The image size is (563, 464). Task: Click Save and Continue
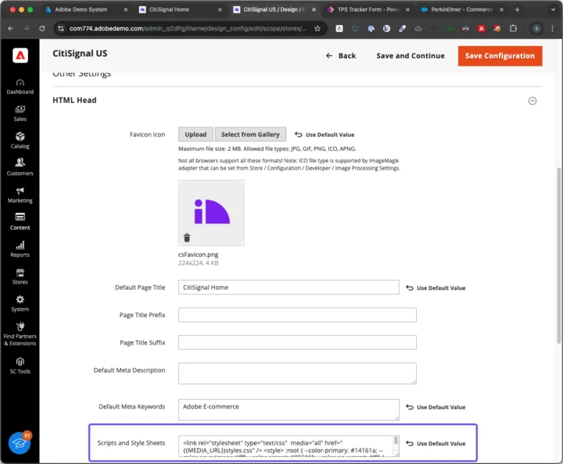coord(411,56)
